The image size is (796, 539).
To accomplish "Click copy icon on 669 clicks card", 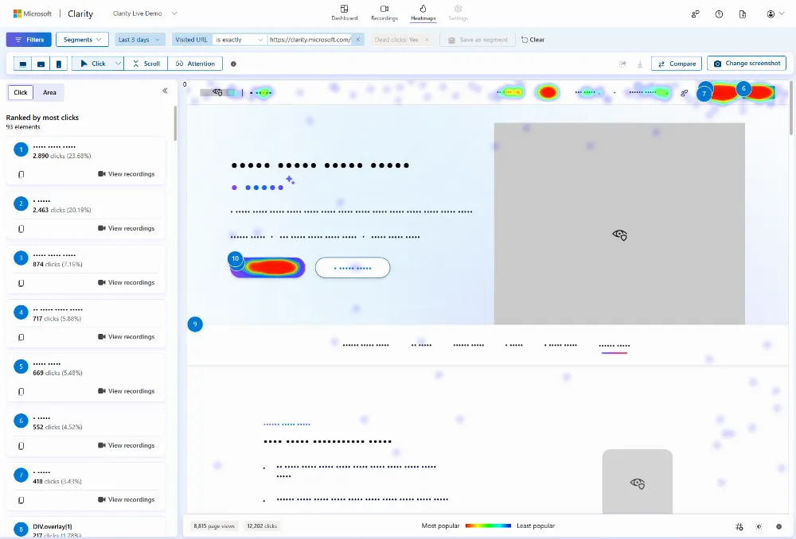I will click(x=21, y=391).
